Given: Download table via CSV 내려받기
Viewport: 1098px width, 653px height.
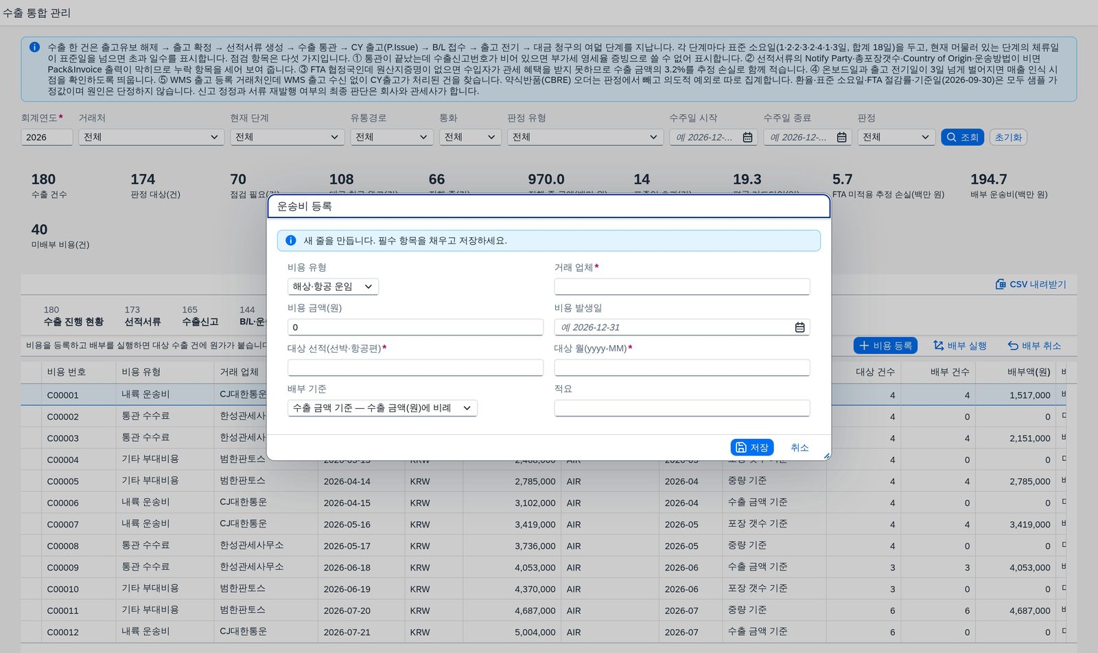Looking at the screenshot, I should 1031,284.
